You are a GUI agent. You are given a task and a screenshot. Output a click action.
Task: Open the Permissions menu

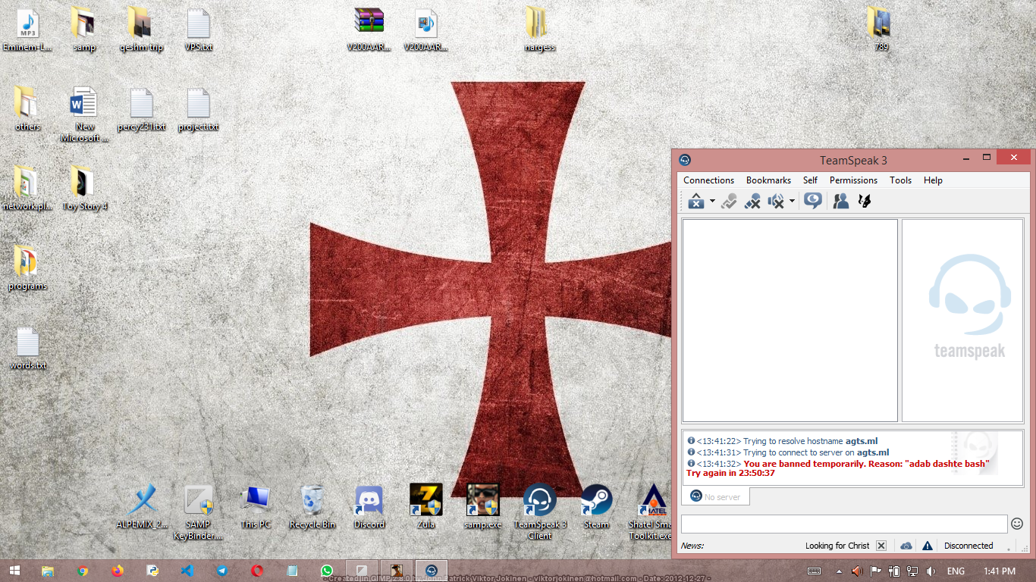click(853, 180)
